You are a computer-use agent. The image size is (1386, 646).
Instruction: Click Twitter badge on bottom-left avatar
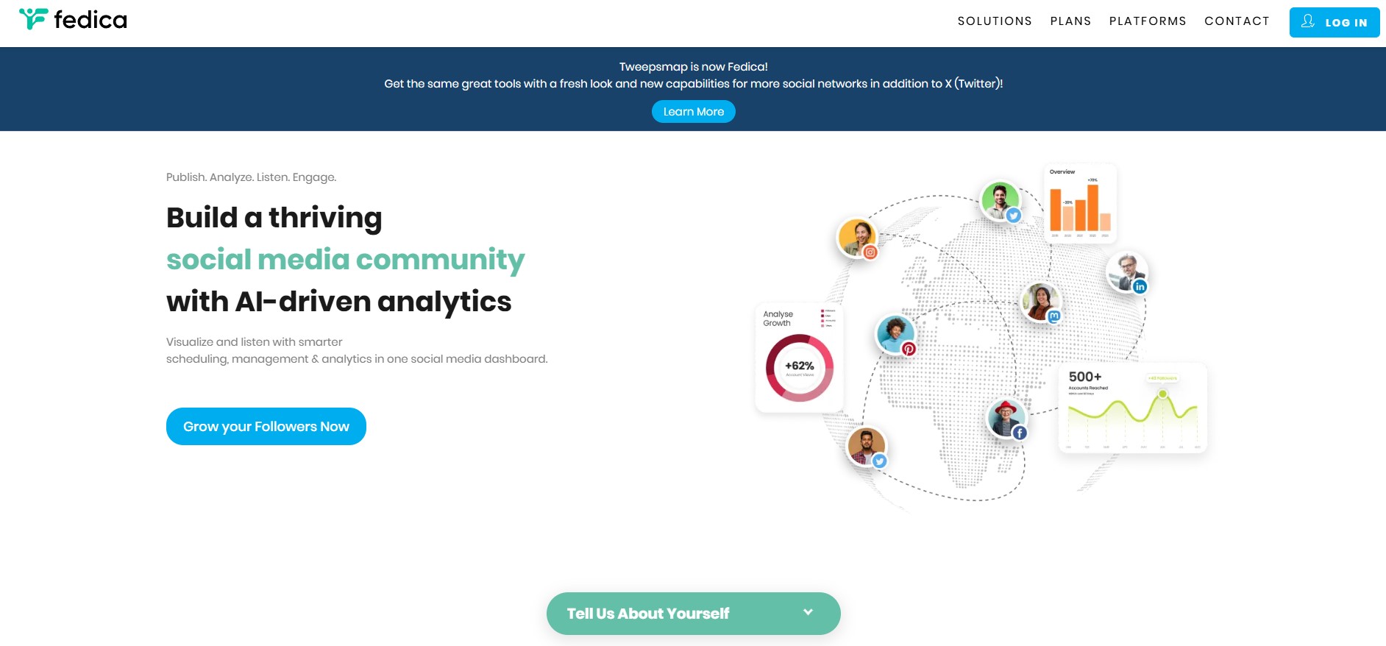[x=879, y=461]
